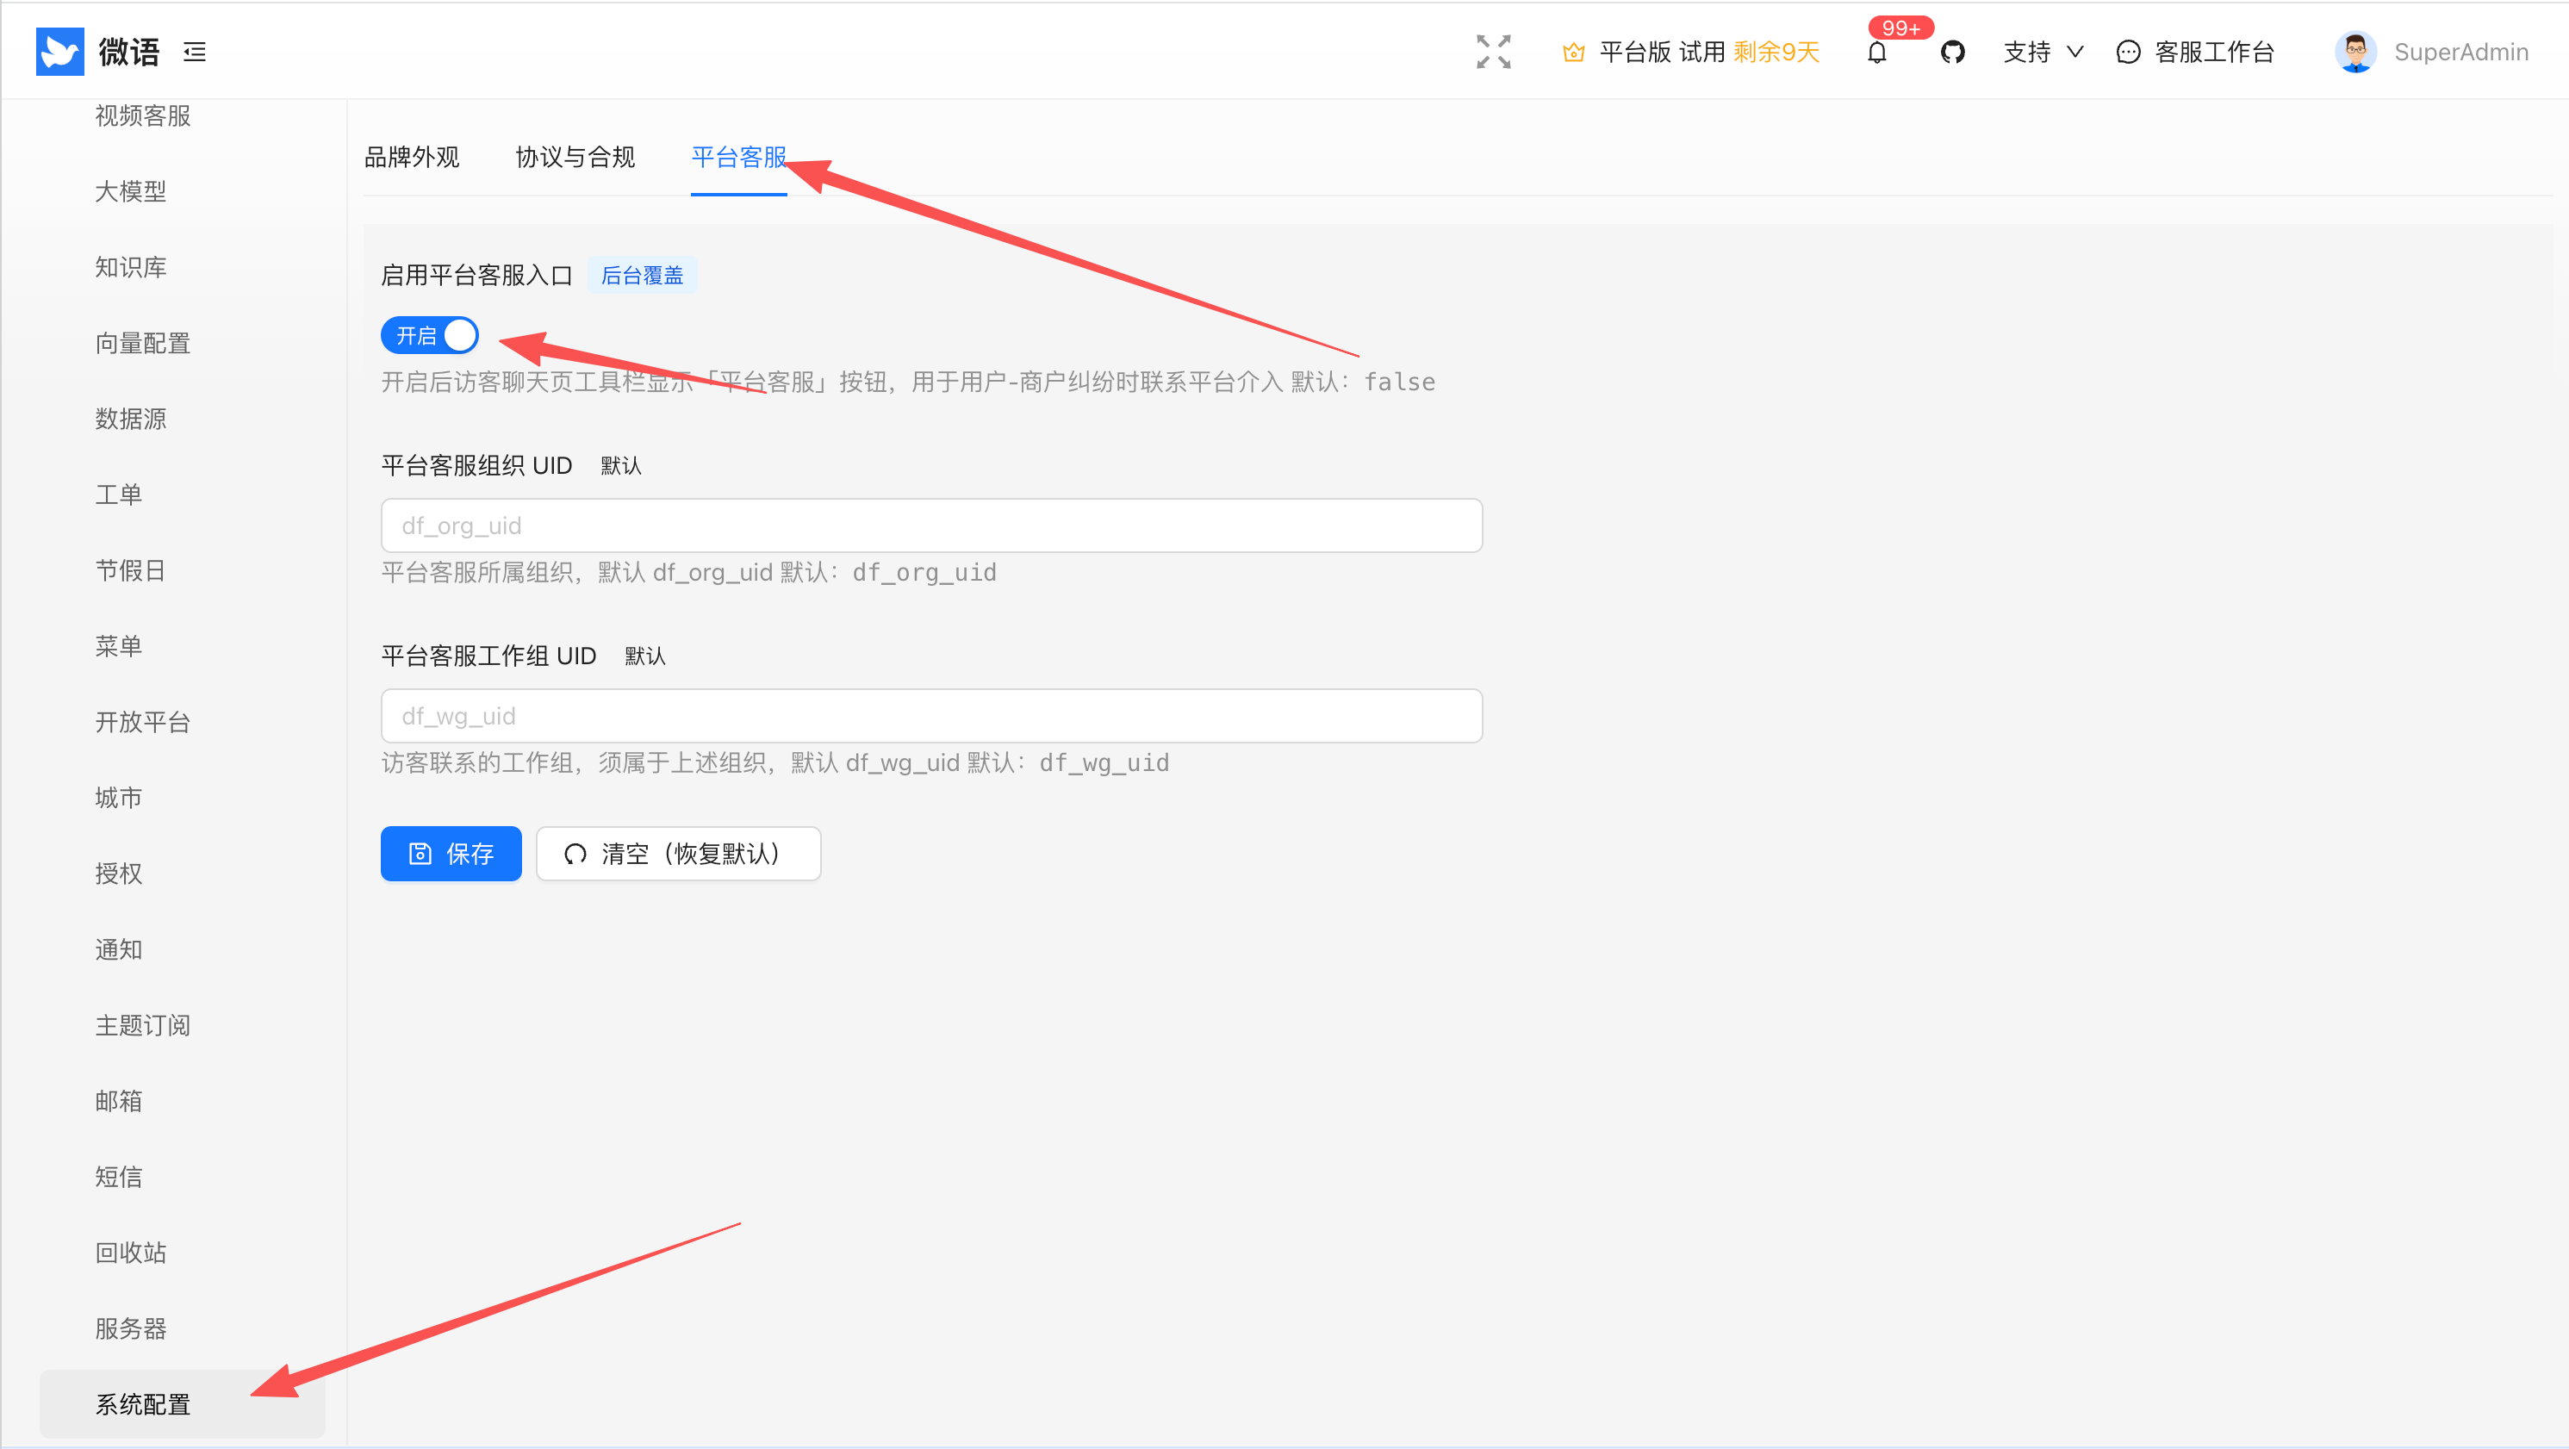
Task: Open 授权 in the sidebar
Action: coord(119,874)
